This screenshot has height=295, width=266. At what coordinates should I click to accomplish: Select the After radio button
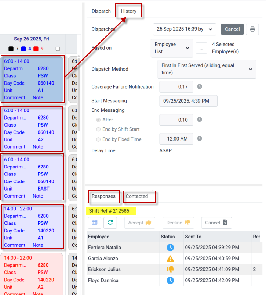point(98,120)
